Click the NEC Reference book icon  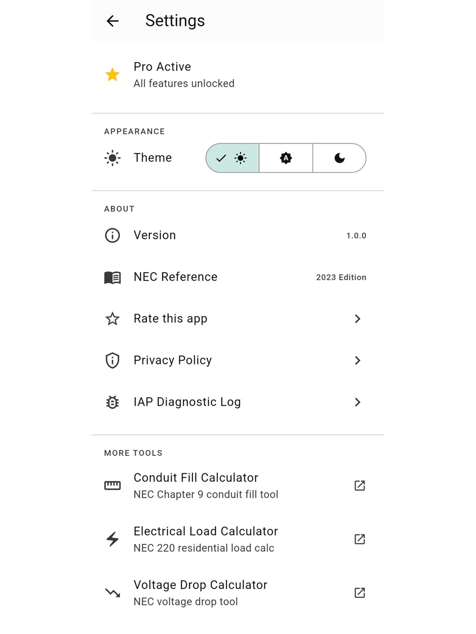[x=113, y=277]
